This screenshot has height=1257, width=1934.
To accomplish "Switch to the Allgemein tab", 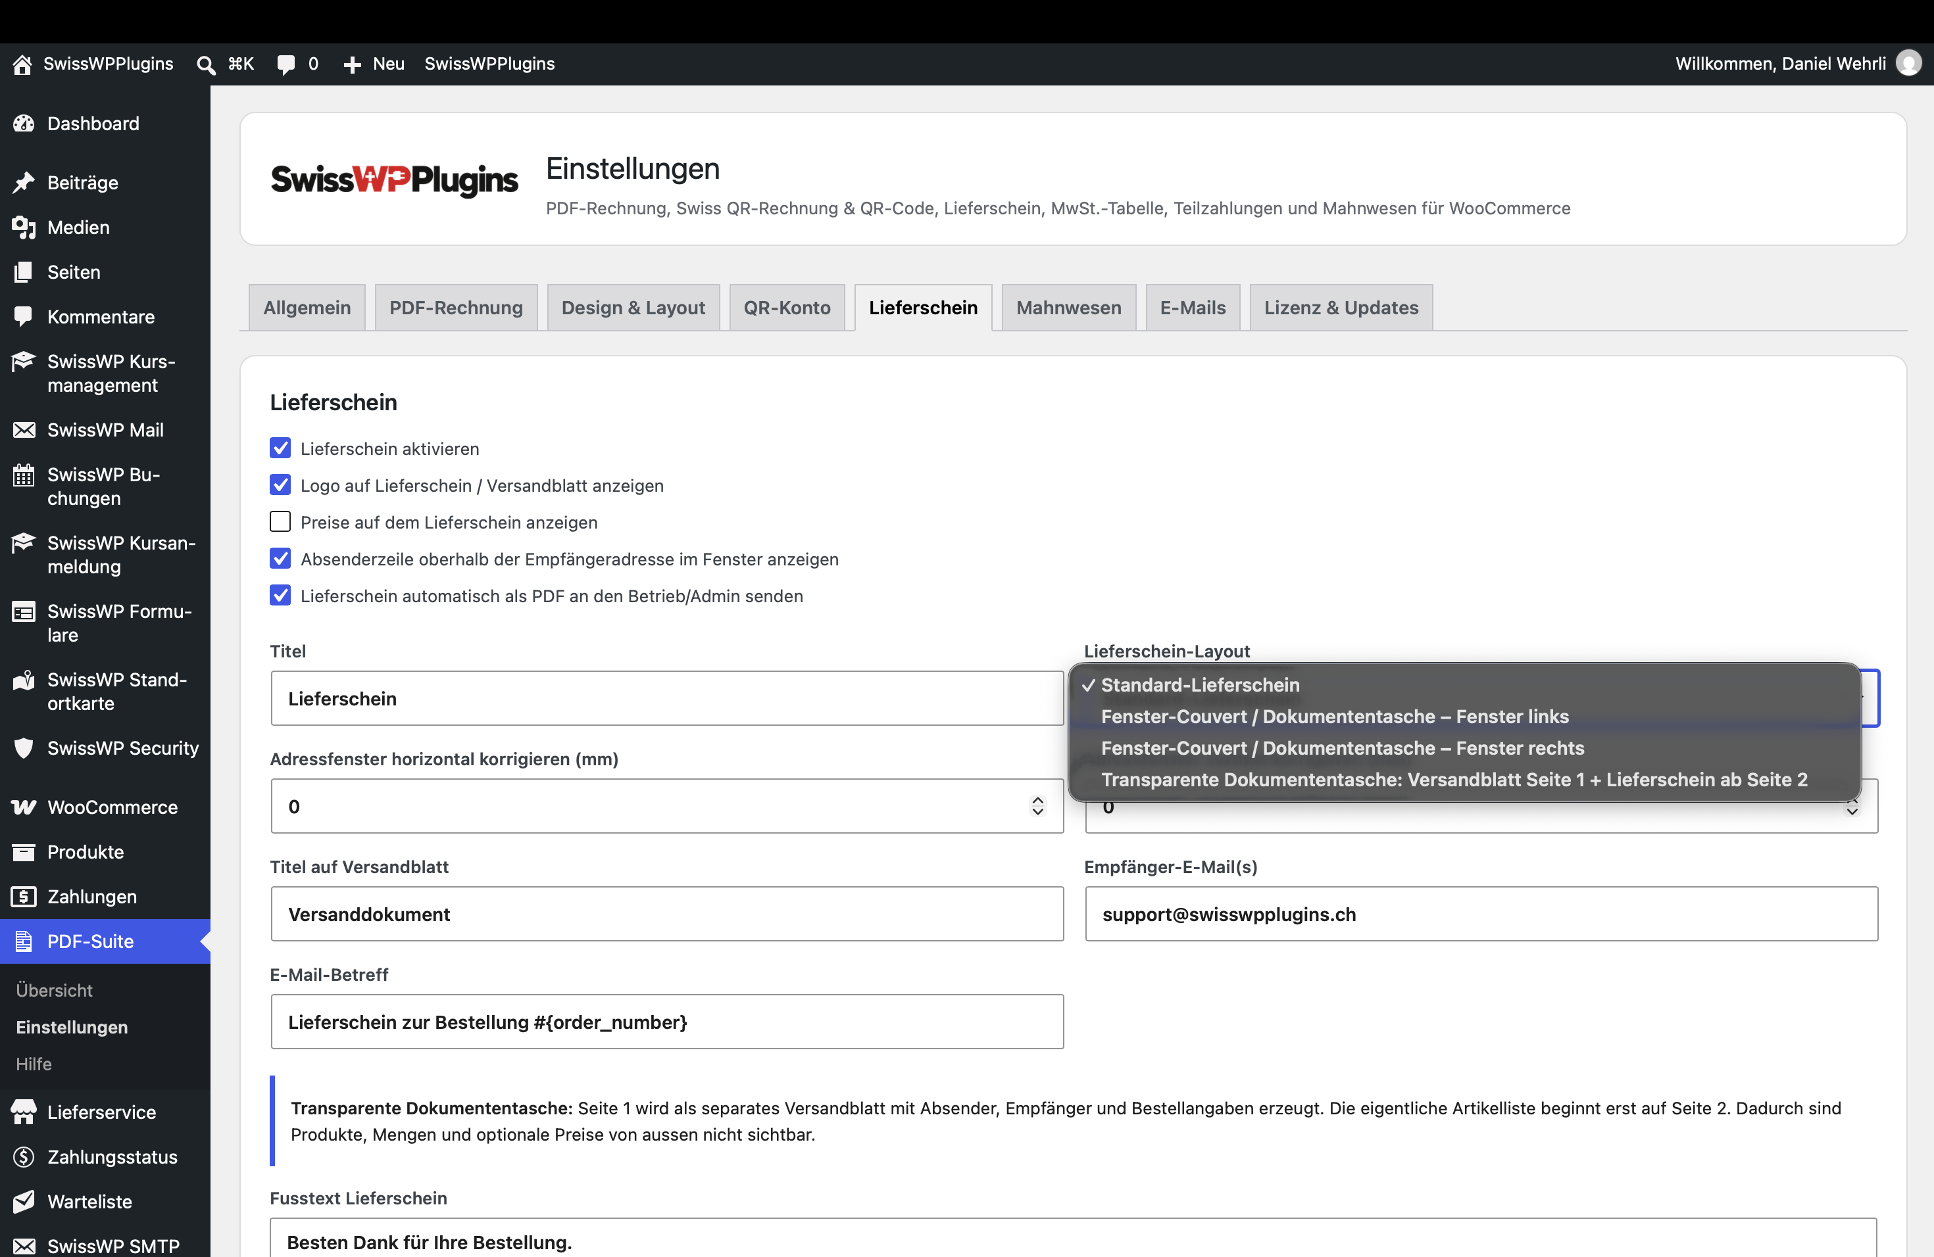I will click(x=307, y=308).
